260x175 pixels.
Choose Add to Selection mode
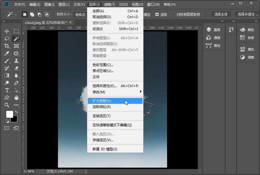tap(32, 14)
